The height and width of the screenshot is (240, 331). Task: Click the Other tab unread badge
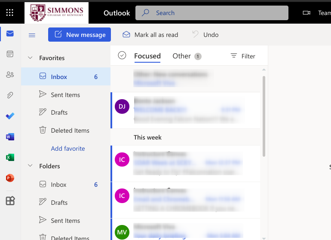coord(198,56)
